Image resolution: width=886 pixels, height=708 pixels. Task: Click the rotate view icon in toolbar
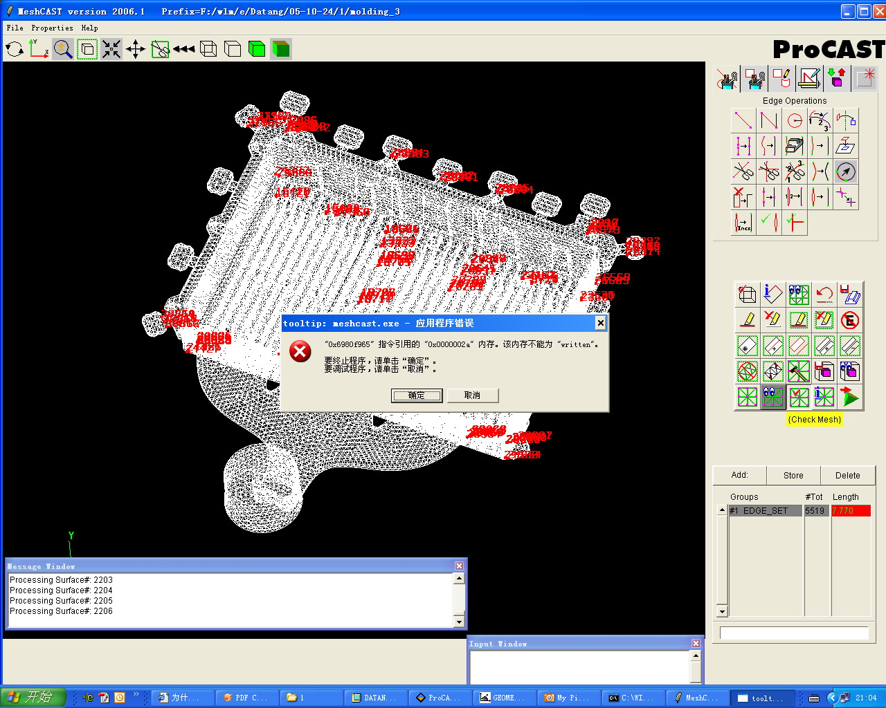pyautogui.click(x=15, y=49)
